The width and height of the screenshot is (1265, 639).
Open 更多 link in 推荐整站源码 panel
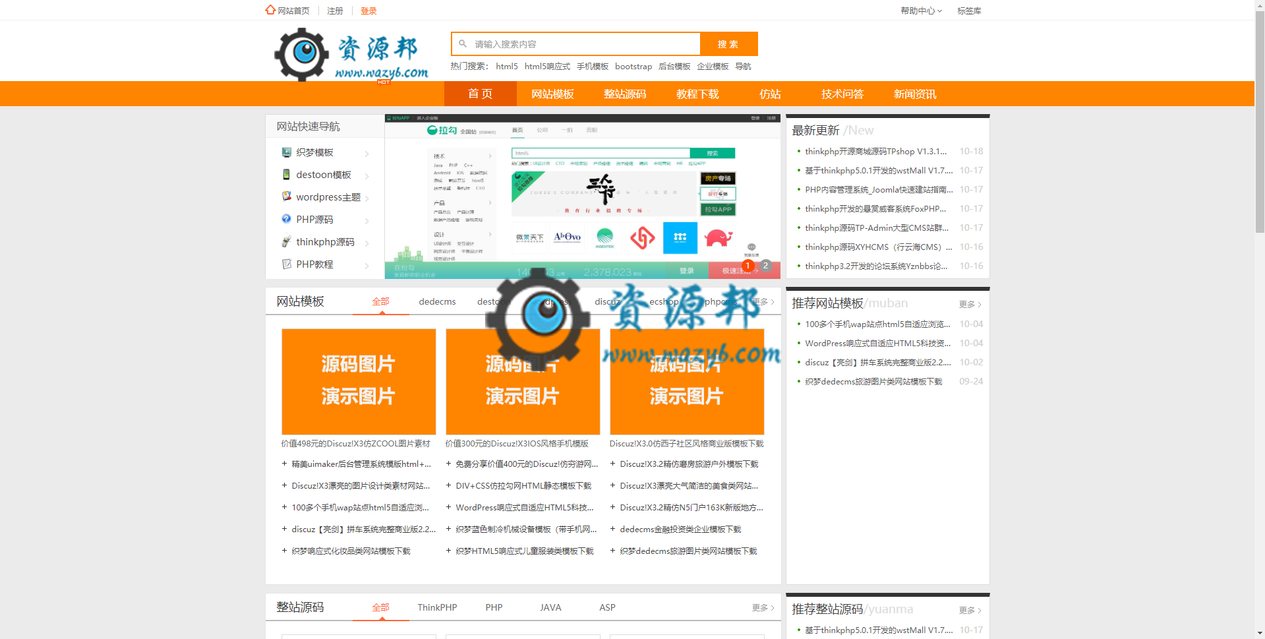tap(970, 610)
